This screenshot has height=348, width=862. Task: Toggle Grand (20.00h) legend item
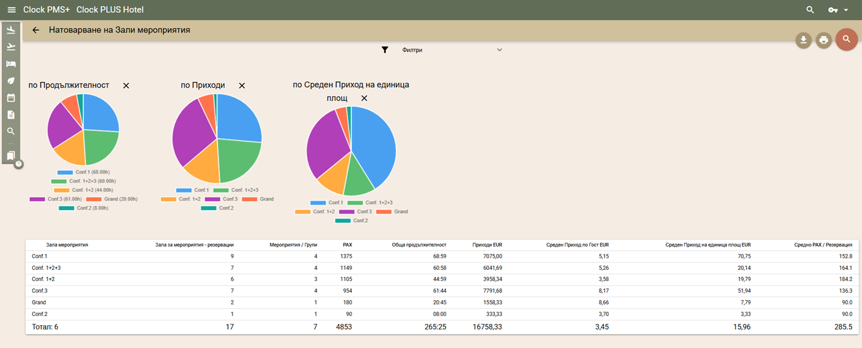click(x=112, y=199)
